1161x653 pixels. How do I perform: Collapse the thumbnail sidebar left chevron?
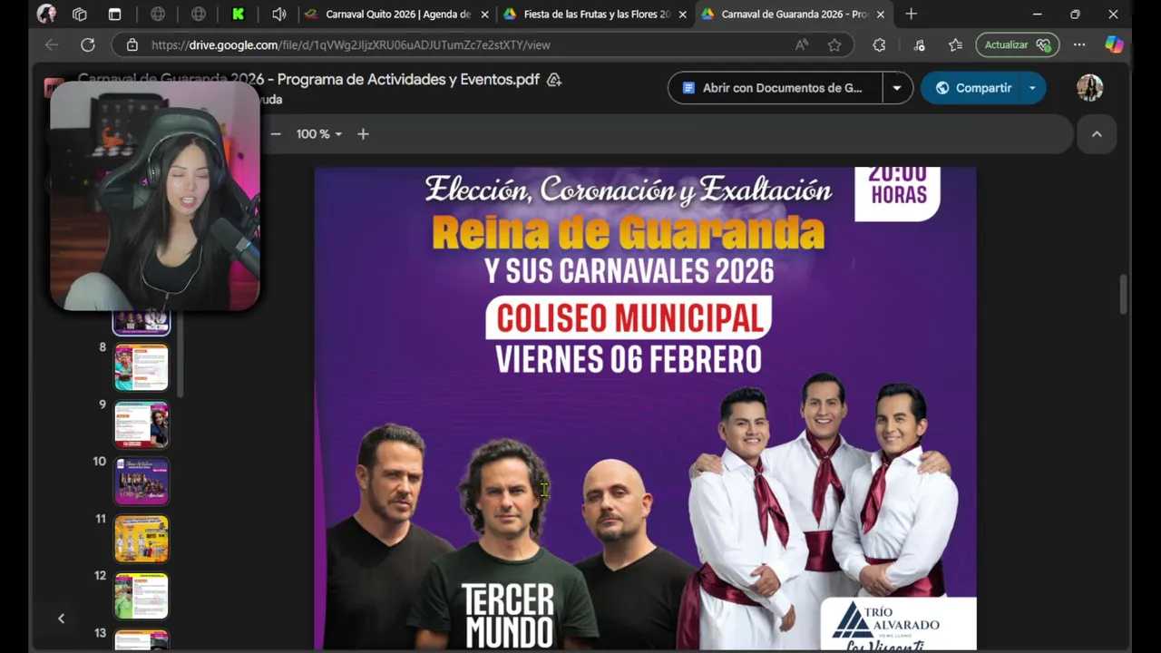point(61,619)
